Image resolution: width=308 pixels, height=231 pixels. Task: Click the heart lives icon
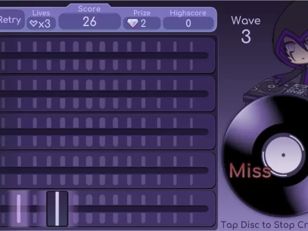click(x=33, y=24)
